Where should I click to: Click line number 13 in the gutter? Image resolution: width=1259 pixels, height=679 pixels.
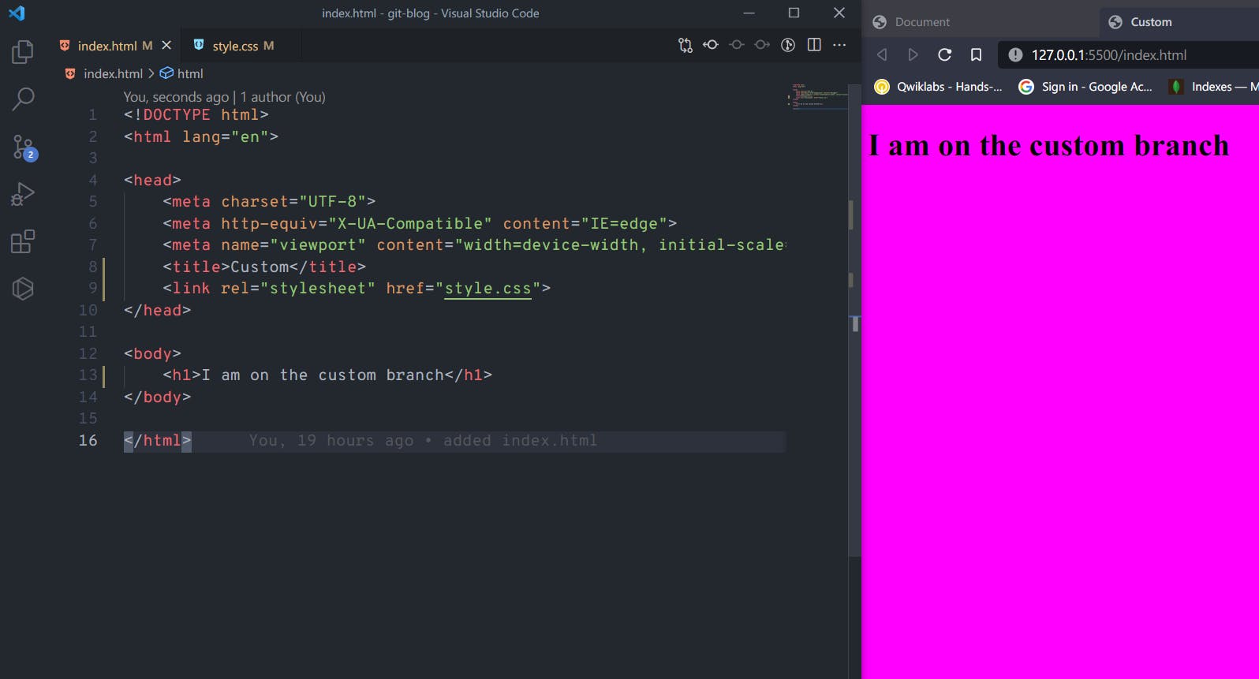[x=88, y=375]
